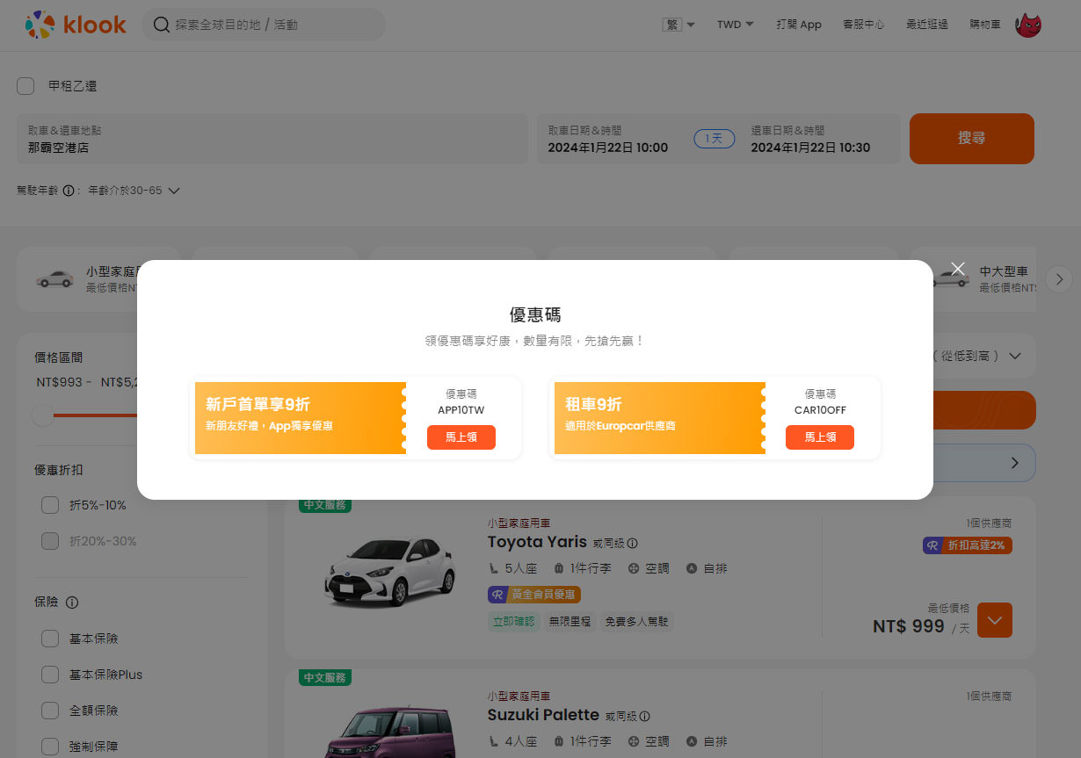
Task: Open the TWD currency dropdown
Action: coord(735,25)
